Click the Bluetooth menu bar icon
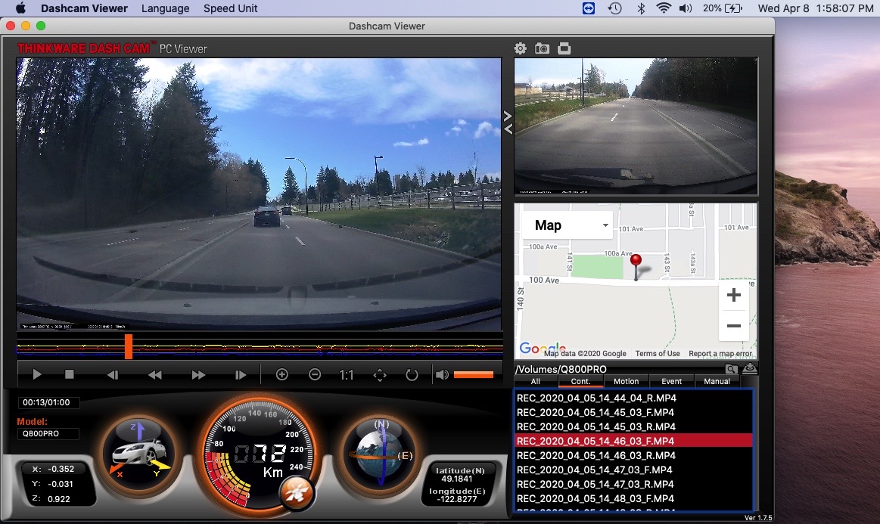 (x=640, y=8)
